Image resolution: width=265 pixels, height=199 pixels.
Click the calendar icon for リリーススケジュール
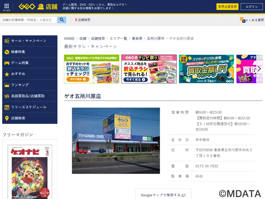coord(7,107)
